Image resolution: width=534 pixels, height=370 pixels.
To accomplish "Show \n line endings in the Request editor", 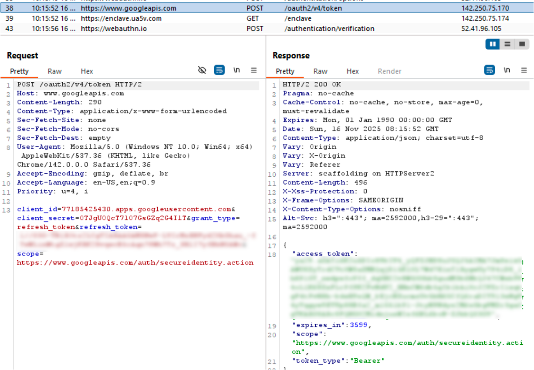I will (237, 70).
